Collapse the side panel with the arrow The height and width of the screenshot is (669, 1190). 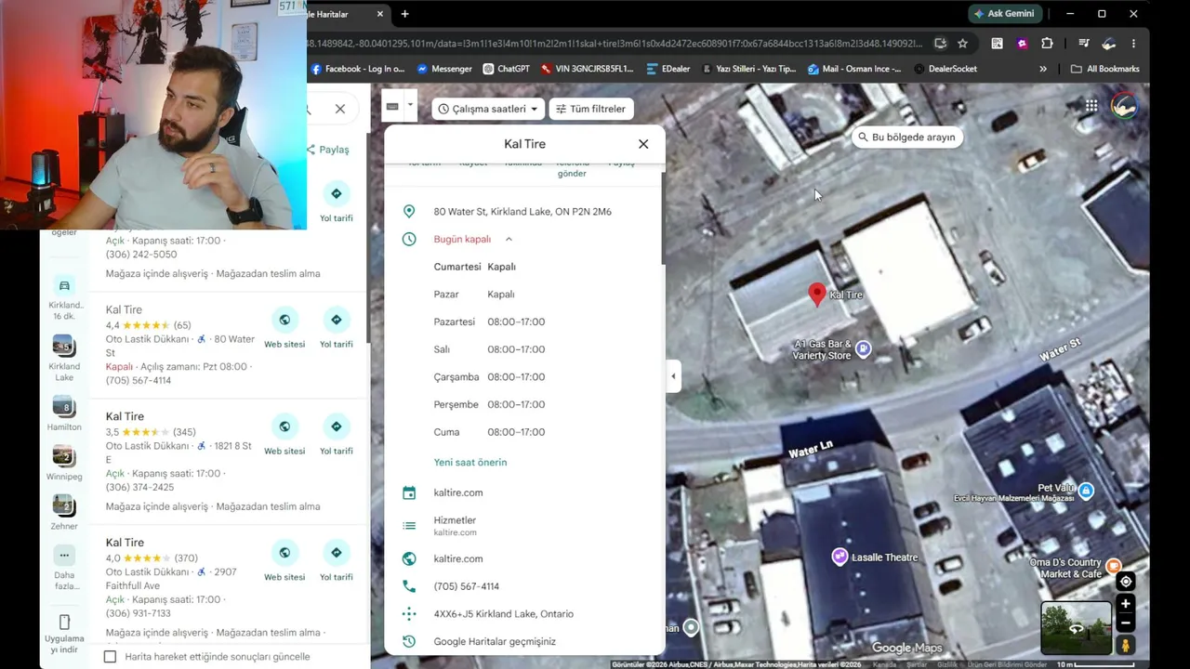coord(673,376)
